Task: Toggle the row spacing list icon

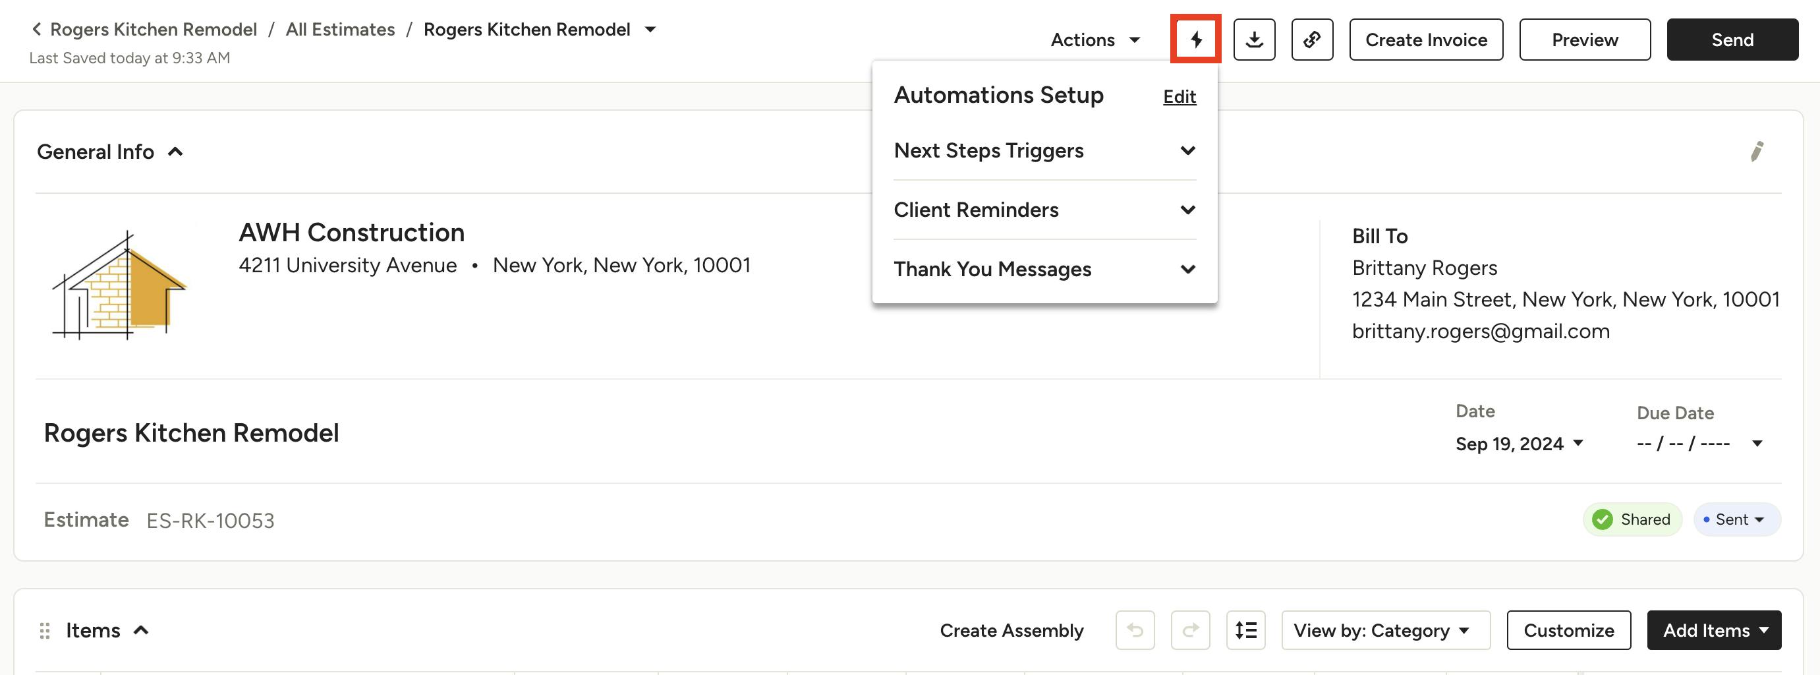Action: tap(1245, 630)
